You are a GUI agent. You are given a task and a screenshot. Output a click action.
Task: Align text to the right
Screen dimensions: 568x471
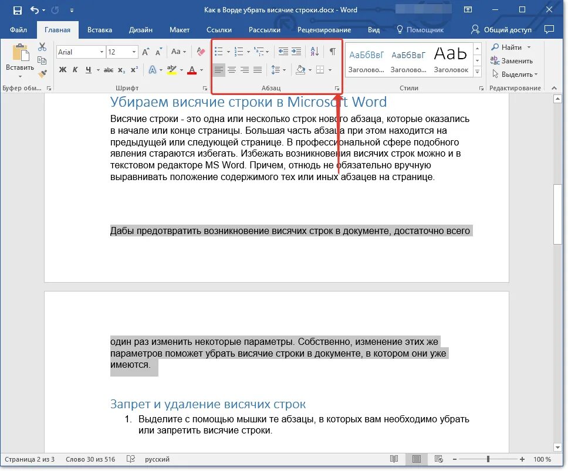pyautogui.click(x=245, y=70)
